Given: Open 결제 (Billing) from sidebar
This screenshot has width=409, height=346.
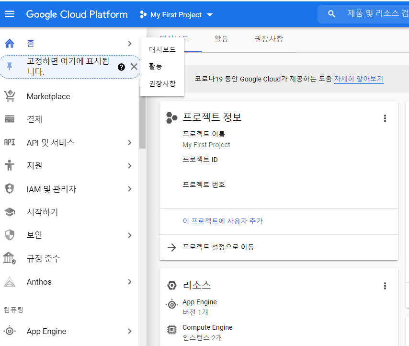Looking at the screenshot, I should [x=10, y=118].
